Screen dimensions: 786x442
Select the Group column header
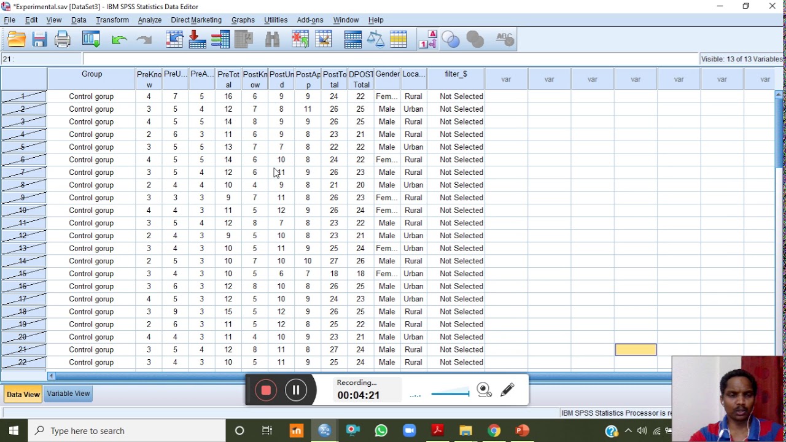point(91,79)
